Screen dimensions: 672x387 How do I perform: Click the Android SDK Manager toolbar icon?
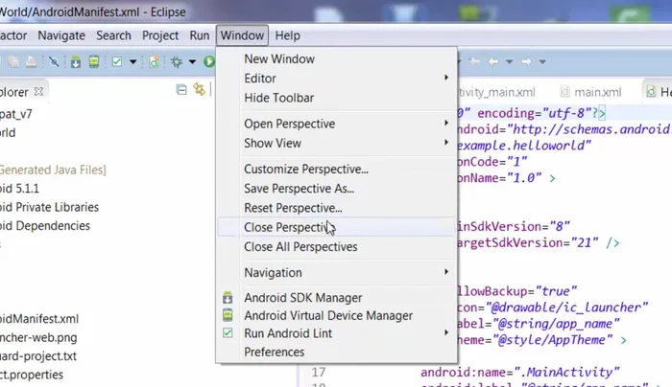[76, 62]
